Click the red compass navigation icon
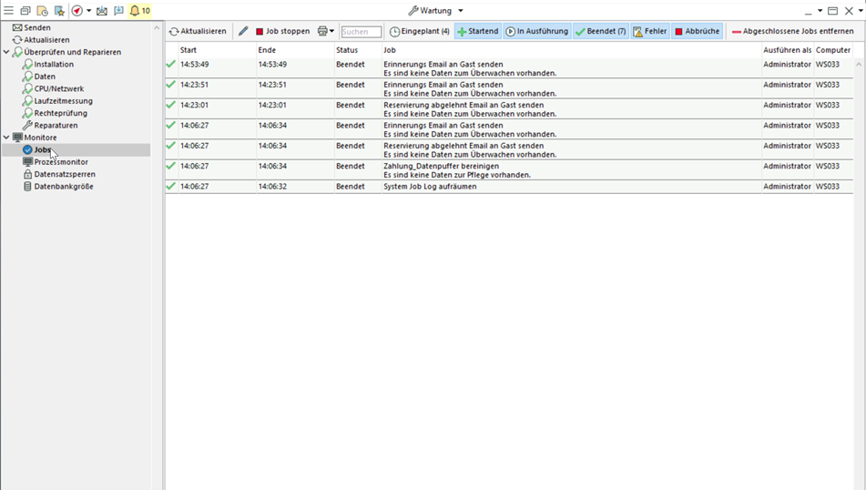This screenshot has height=490, width=866. (x=76, y=11)
